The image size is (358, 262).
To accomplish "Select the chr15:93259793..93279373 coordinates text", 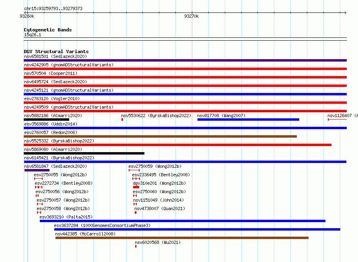I will click(x=53, y=8).
